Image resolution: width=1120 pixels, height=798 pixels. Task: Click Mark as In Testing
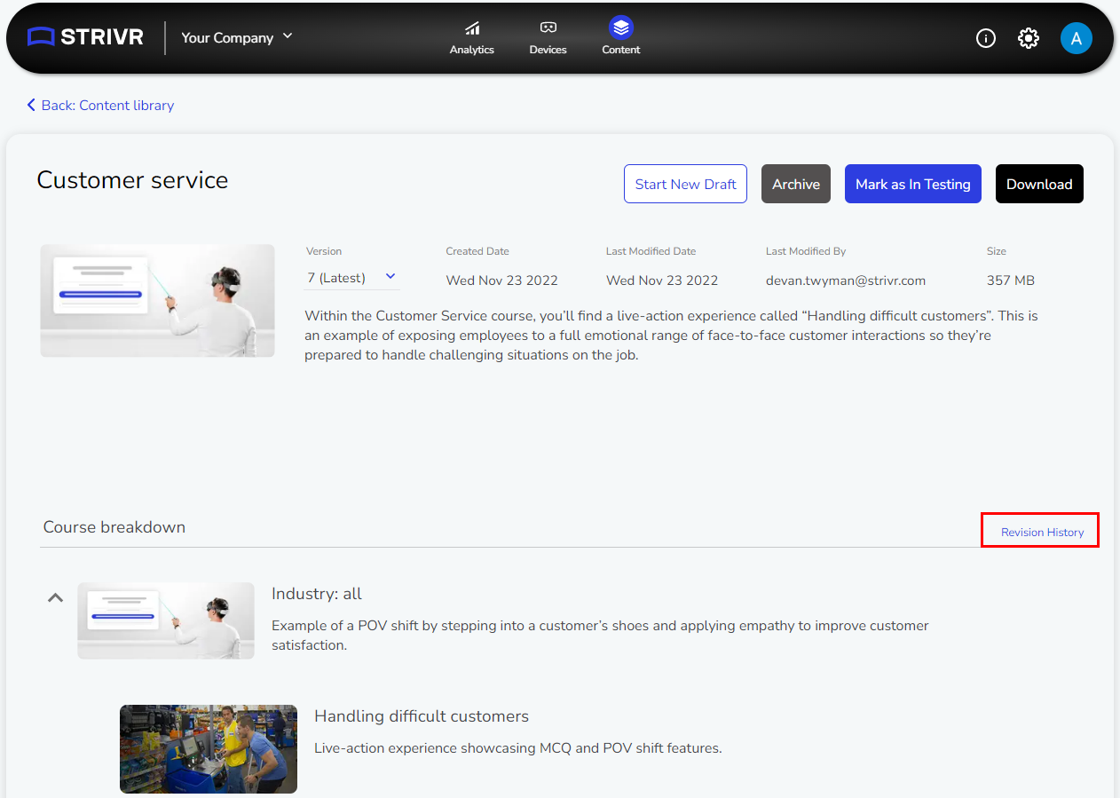point(913,184)
